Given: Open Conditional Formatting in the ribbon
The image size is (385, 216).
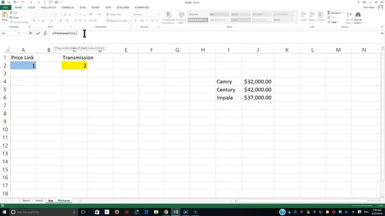Looking at the screenshot, I should tap(168, 17).
